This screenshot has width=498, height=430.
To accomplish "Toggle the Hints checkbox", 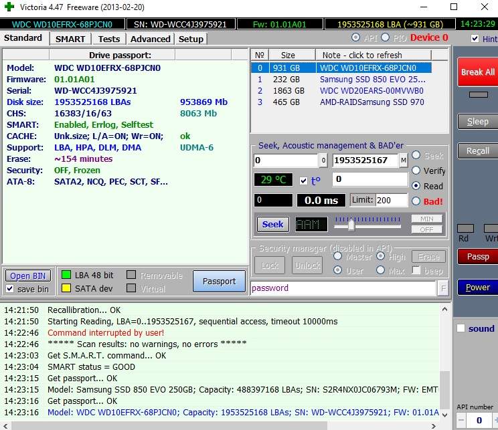I will pos(475,38).
